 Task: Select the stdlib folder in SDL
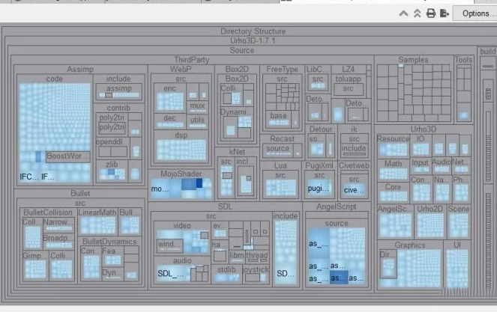pos(226,269)
